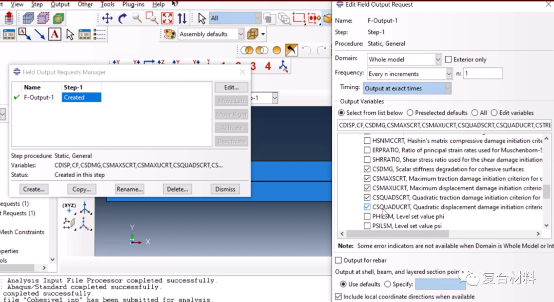Click the XYZ Create Datum Point icon
Image resolution: width=554 pixels, height=302 pixels.
[69, 208]
